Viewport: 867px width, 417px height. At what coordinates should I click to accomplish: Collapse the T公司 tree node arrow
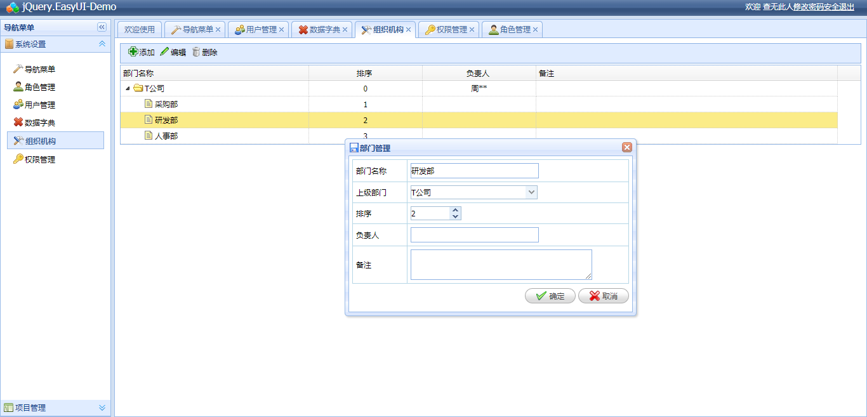point(128,89)
